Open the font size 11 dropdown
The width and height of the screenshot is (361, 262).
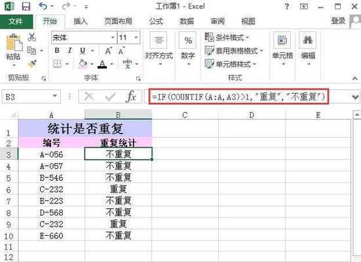(x=136, y=37)
